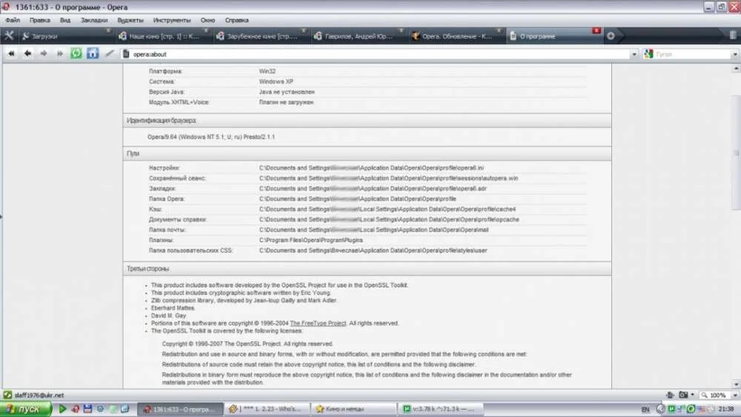Open the closed tabs trash icon

(x=733, y=36)
